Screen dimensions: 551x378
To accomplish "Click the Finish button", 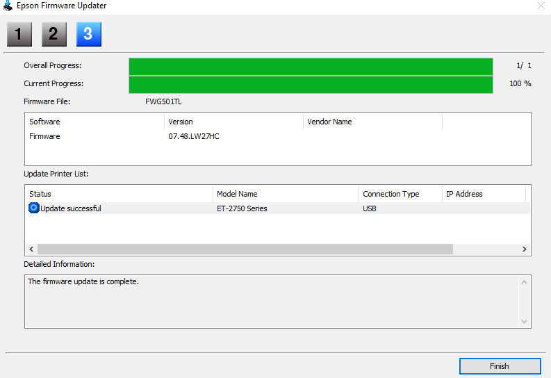I will click(500, 366).
